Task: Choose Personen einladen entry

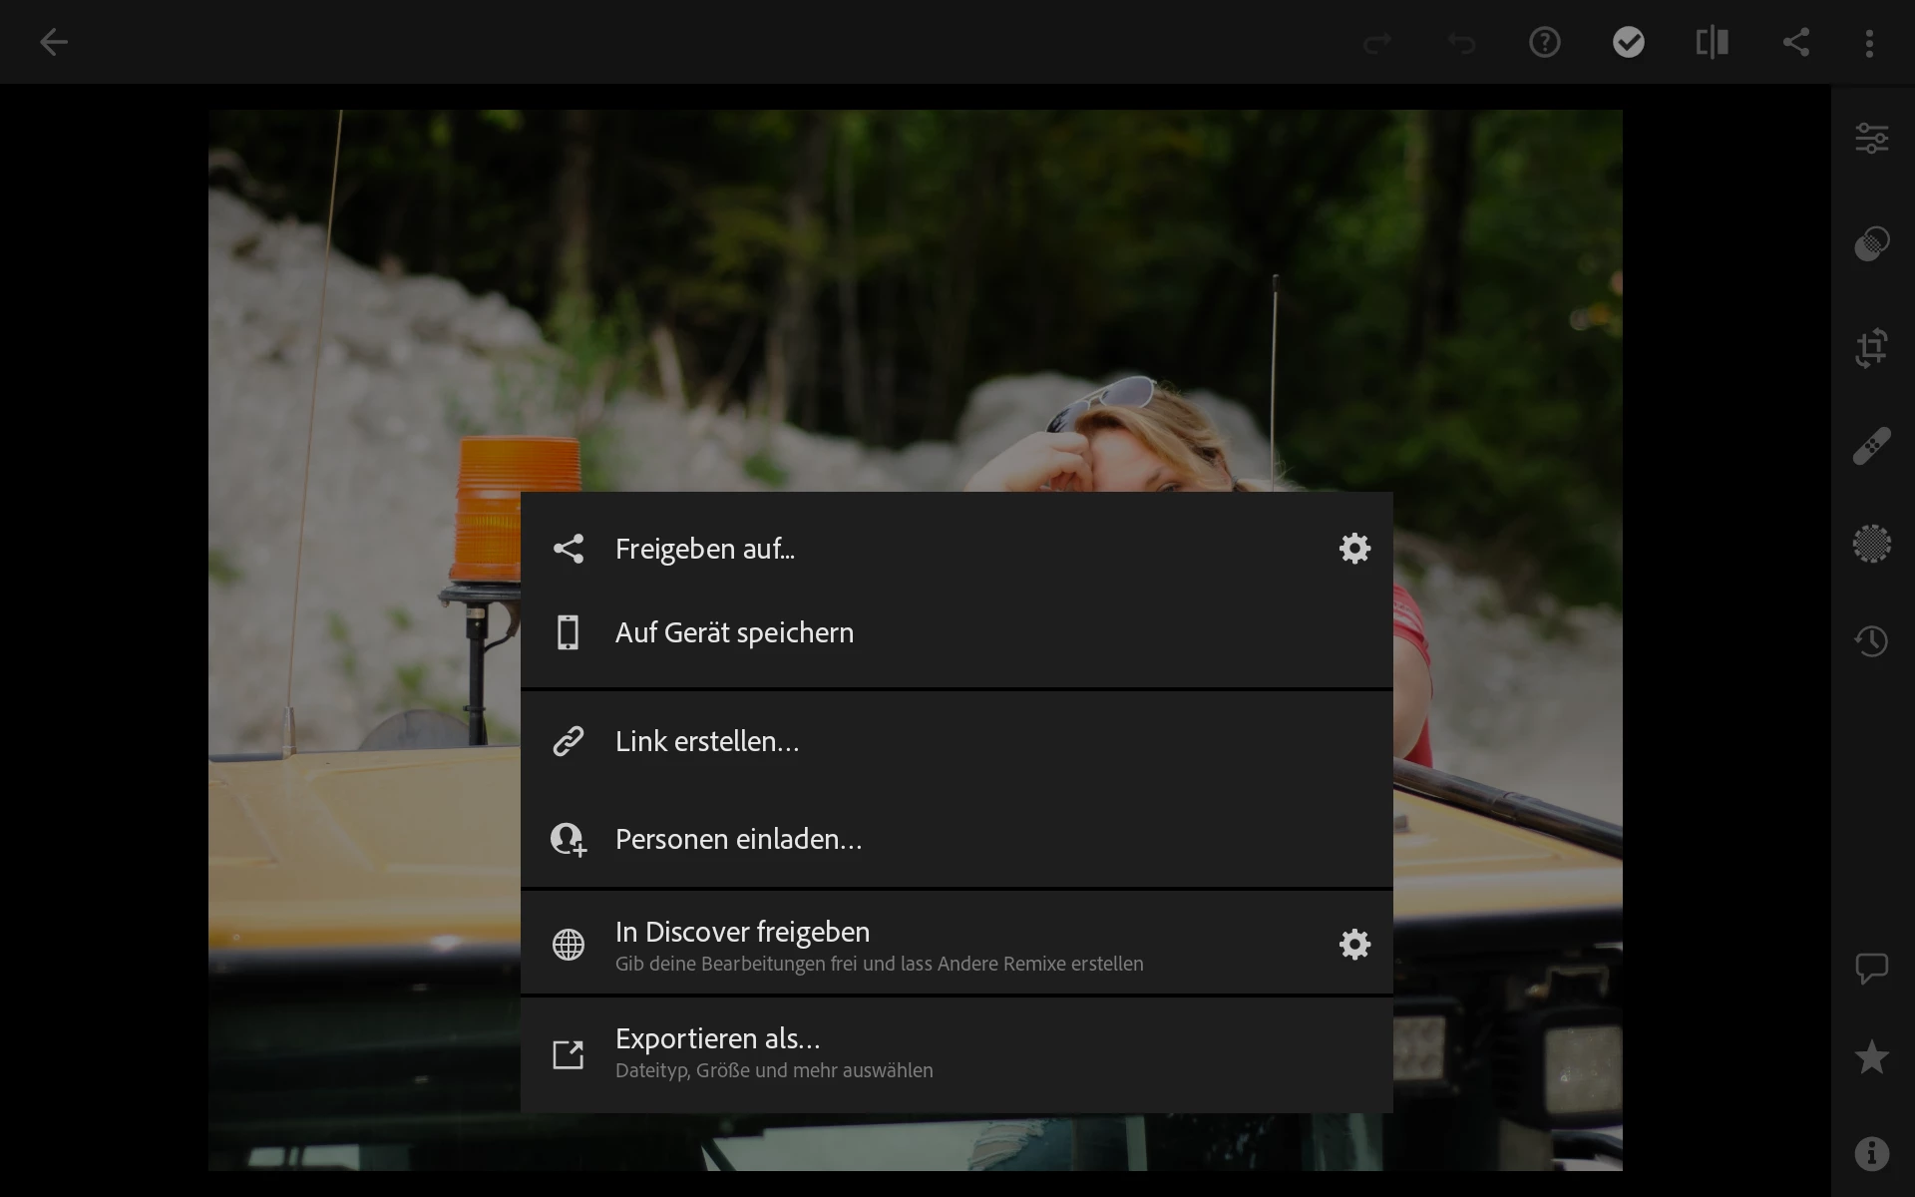Action: pyautogui.click(x=738, y=839)
